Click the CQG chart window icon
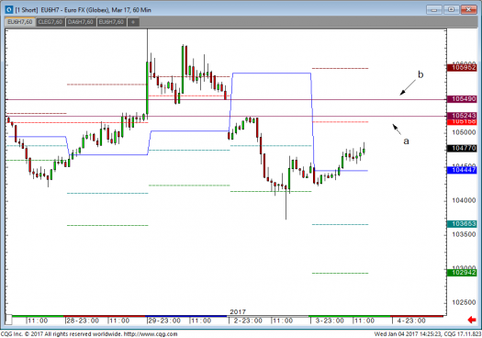 (9, 10)
